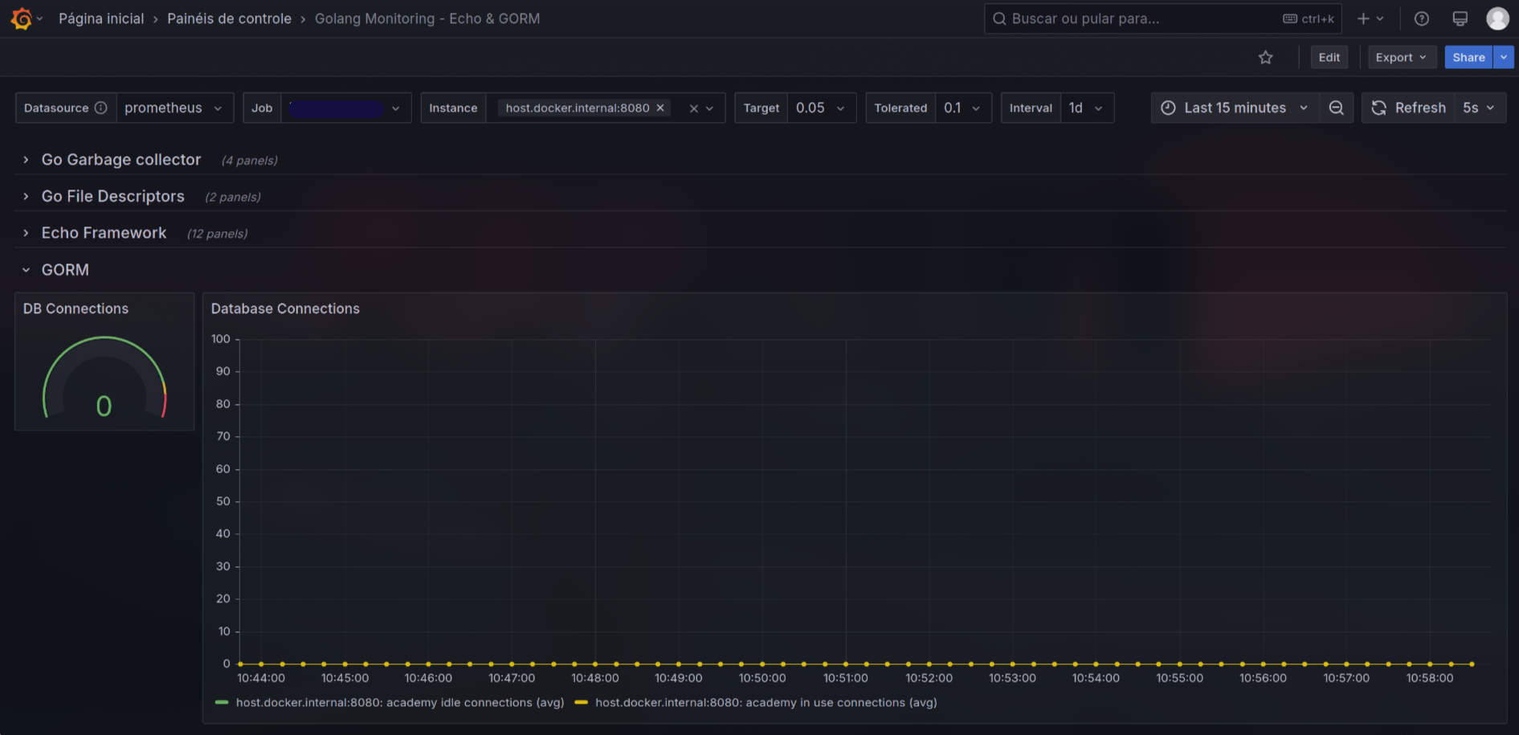Open the Interval 1d dropdown
Viewport: 1519px width, 735px height.
pos(1087,108)
